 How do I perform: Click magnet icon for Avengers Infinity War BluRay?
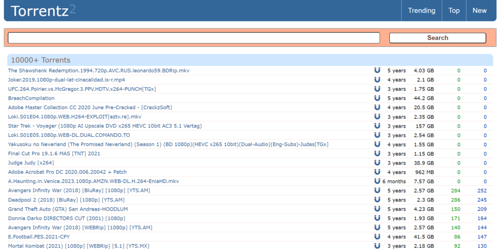coord(377,190)
